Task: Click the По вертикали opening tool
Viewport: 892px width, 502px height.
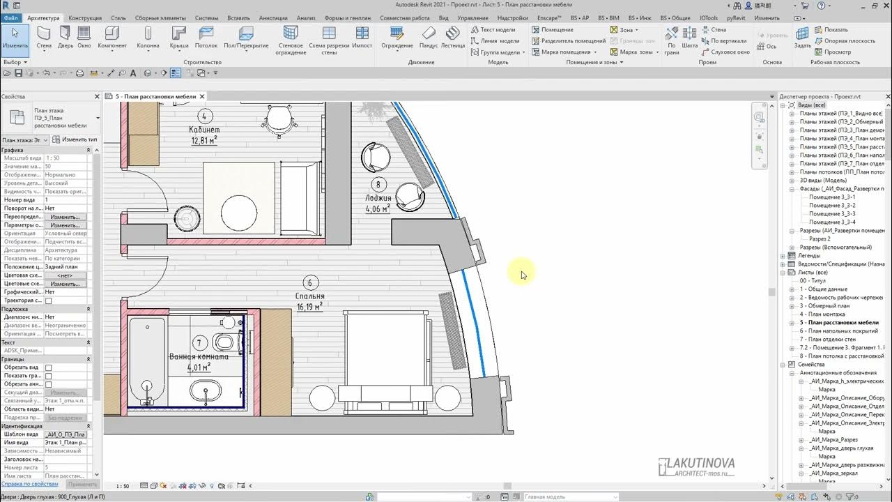Action: (x=723, y=41)
